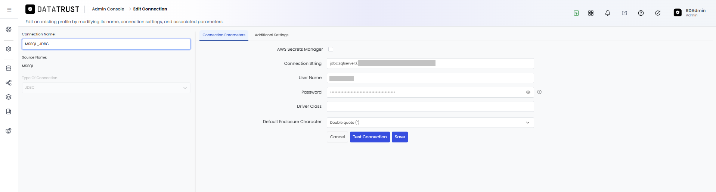The image size is (716, 192).
Task: Open the hamburger menu in the sidebar
Action: [x=9, y=10]
